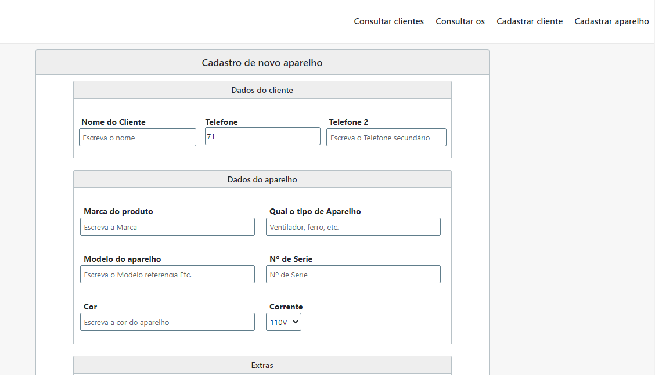The width and height of the screenshot is (655, 375).
Task: Click the Extras section header
Action: [x=262, y=365]
